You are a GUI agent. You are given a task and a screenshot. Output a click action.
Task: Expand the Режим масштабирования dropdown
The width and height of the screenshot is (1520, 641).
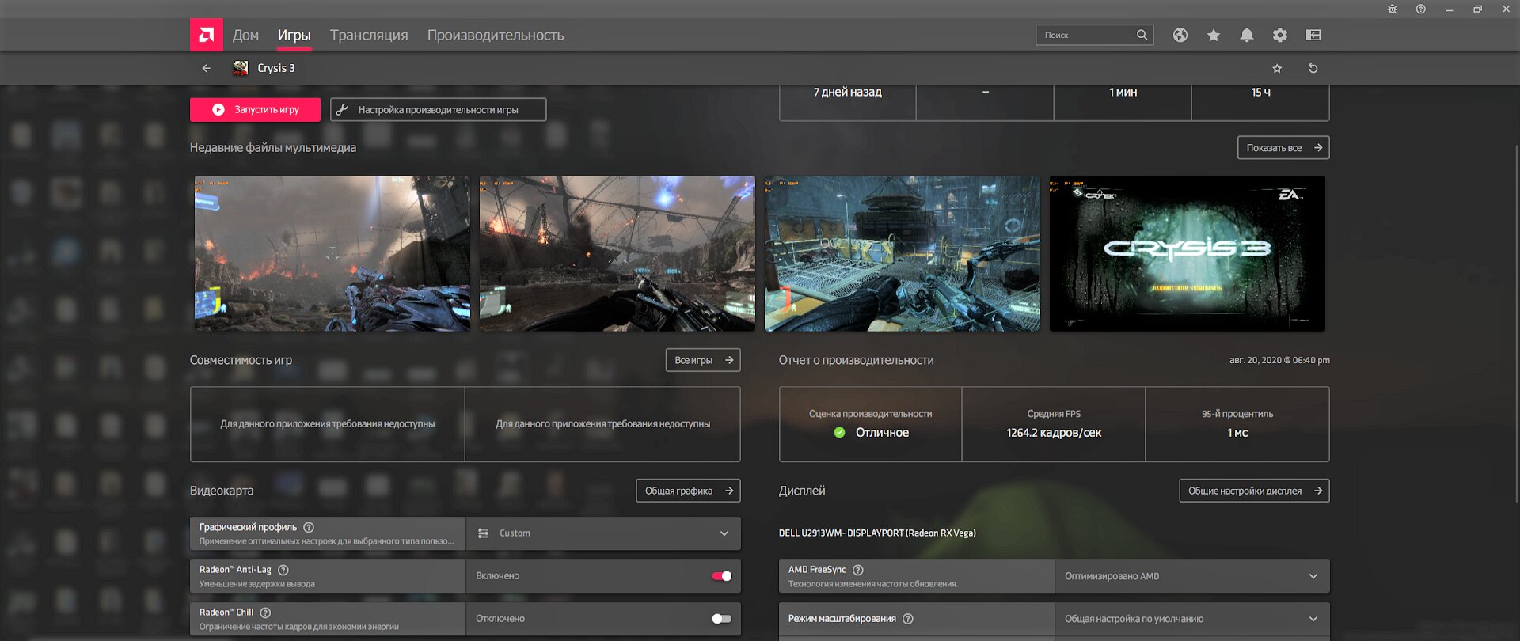(x=1191, y=619)
